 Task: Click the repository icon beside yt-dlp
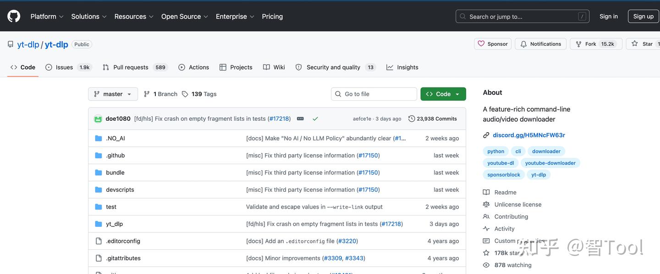[x=11, y=44]
